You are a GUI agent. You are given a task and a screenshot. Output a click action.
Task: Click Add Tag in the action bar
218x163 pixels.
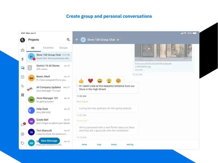tap(130, 145)
